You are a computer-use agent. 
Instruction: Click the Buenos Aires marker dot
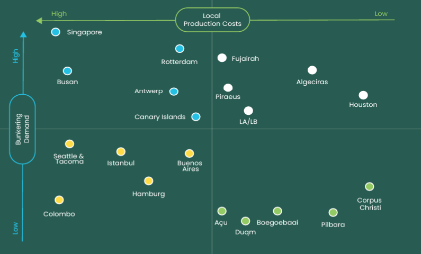coord(189,153)
